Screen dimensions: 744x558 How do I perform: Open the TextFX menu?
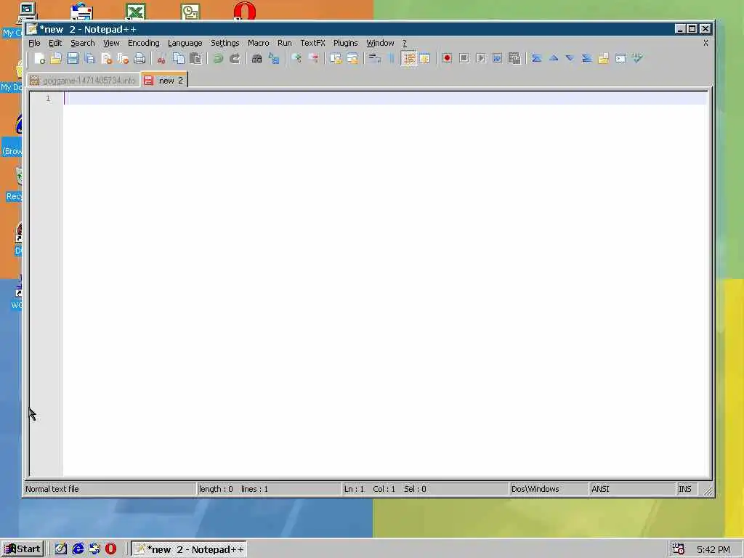click(x=312, y=43)
